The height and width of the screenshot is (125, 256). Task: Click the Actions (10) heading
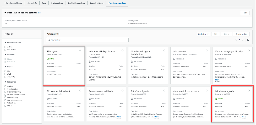tap(53, 34)
